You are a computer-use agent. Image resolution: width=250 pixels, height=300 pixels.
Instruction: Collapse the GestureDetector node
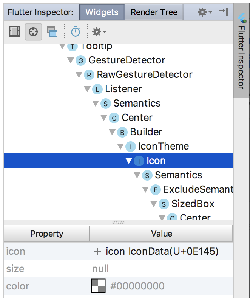coord(71,60)
